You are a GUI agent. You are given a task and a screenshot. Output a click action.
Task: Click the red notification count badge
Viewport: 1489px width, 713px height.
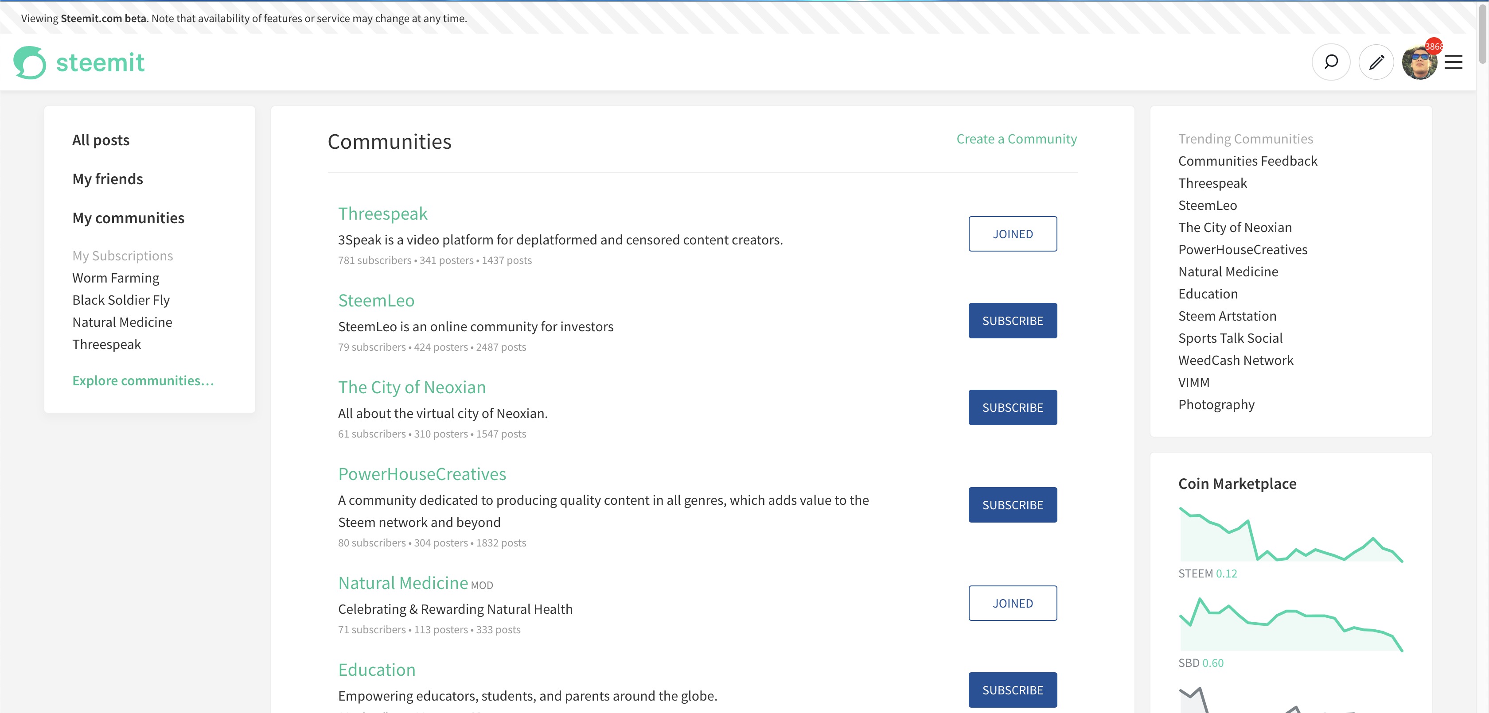tap(1434, 46)
